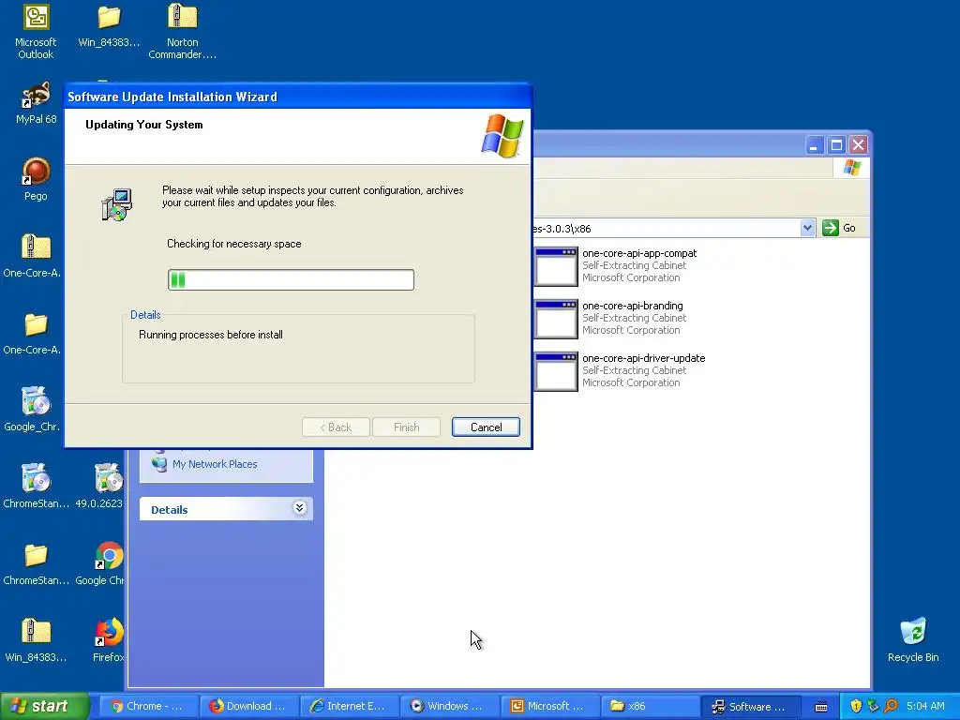Viewport: 960px width, 720px height.
Task: Click the Windows flag icon in Explorer toolbar
Action: pyautogui.click(x=851, y=167)
